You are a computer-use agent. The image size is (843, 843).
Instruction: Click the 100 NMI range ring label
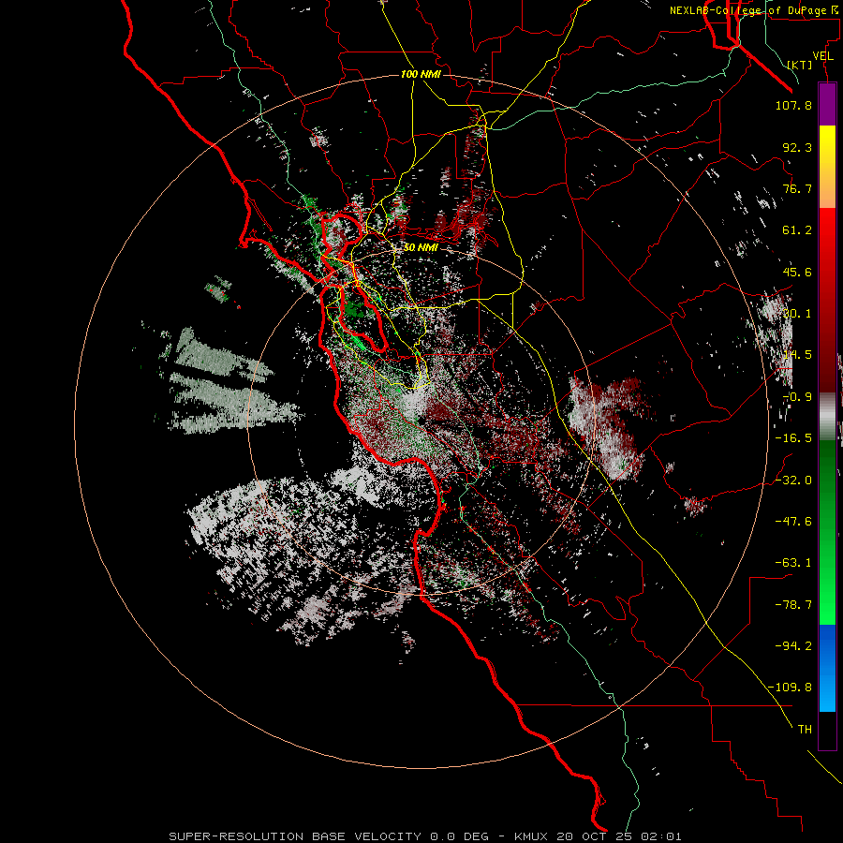coord(421,74)
